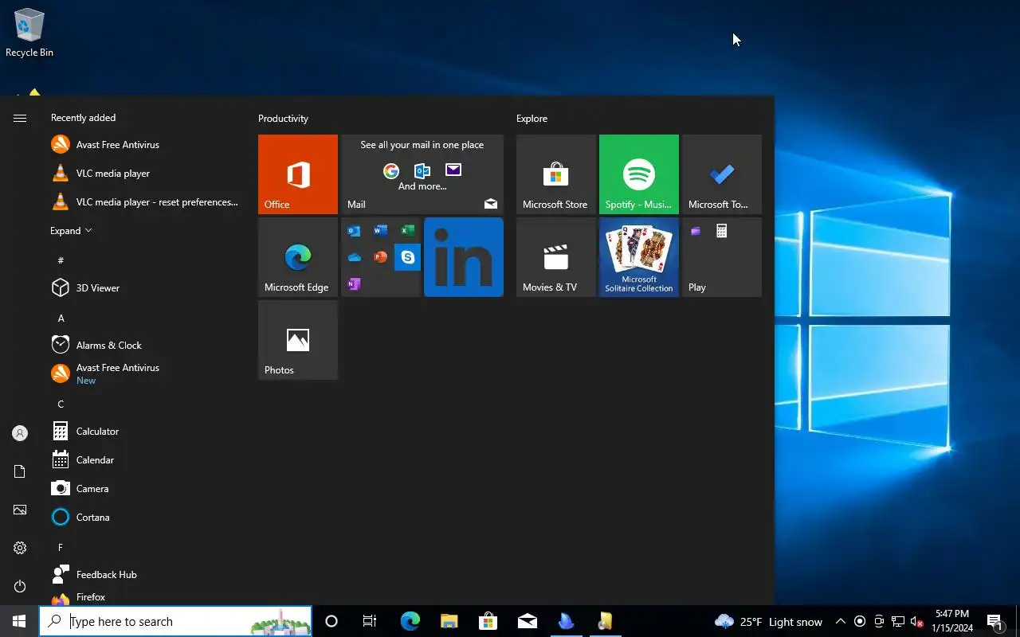The height and width of the screenshot is (637, 1020).
Task: Open Calendar from the app list
Action: pyautogui.click(x=145, y=460)
